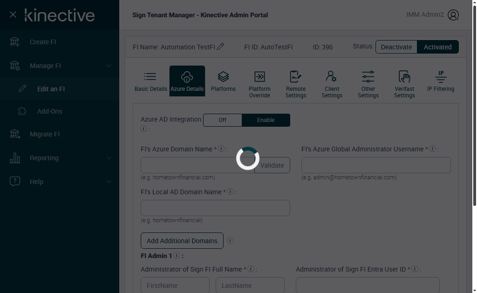This screenshot has height=293, width=477.
Task: Switch to the Verifast Settings tab
Action: click(x=404, y=84)
